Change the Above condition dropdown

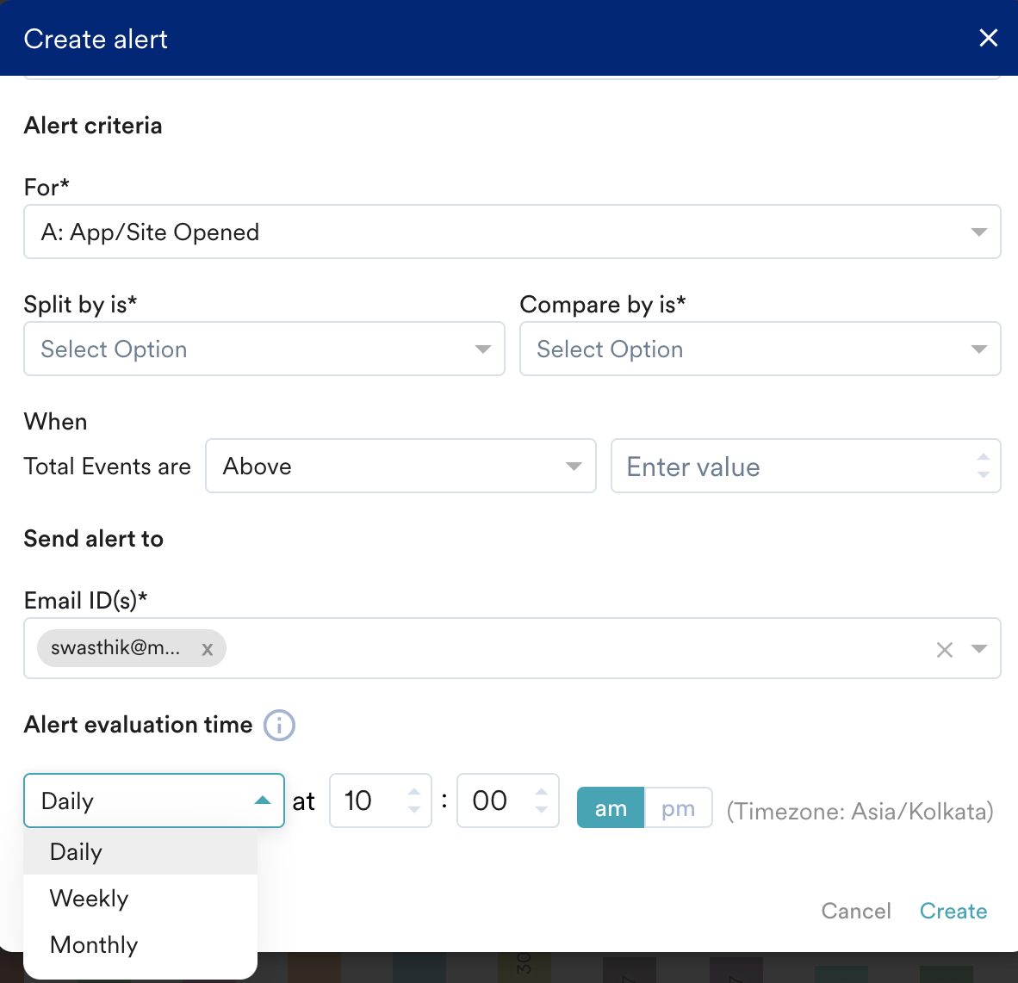tap(400, 467)
